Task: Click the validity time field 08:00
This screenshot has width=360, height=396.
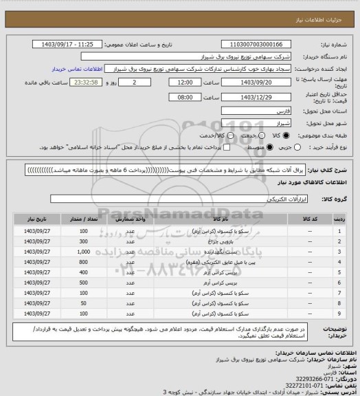Action: point(185,97)
